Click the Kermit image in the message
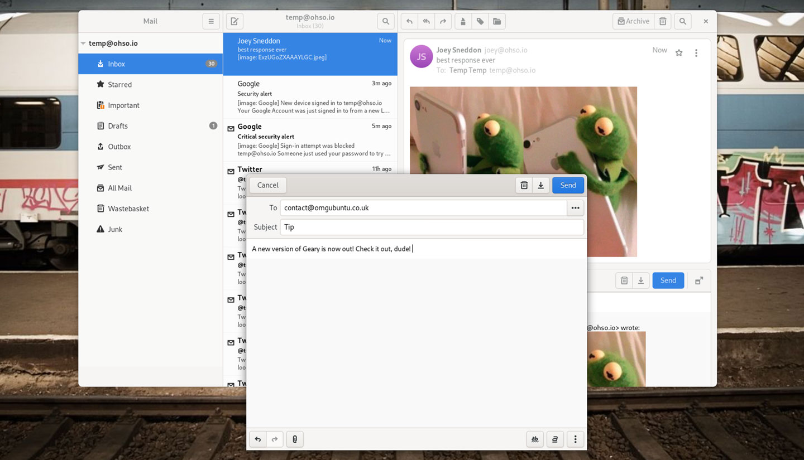The height and width of the screenshot is (460, 804). pyautogui.click(x=523, y=130)
